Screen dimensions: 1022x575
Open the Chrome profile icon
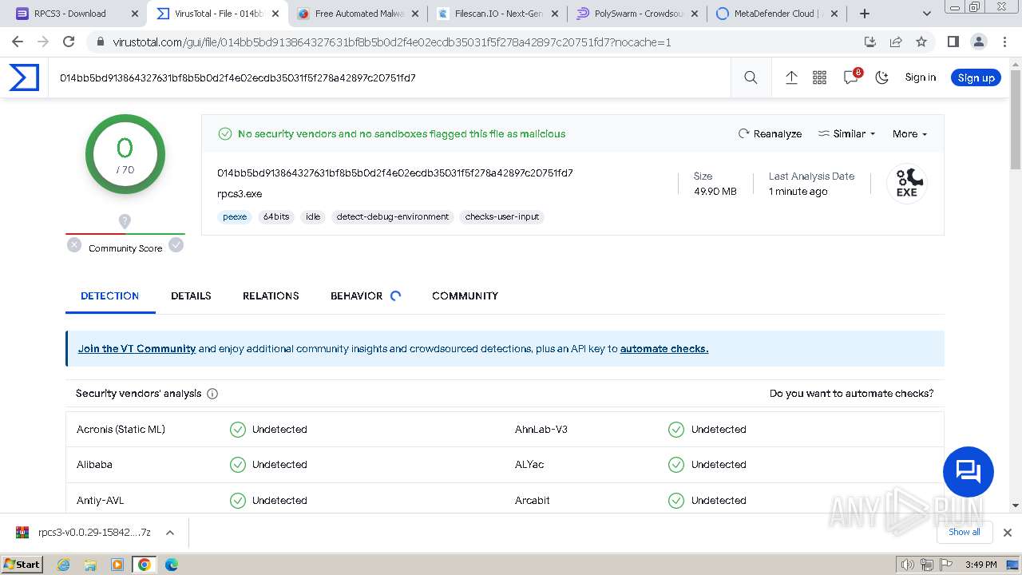pos(978,42)
